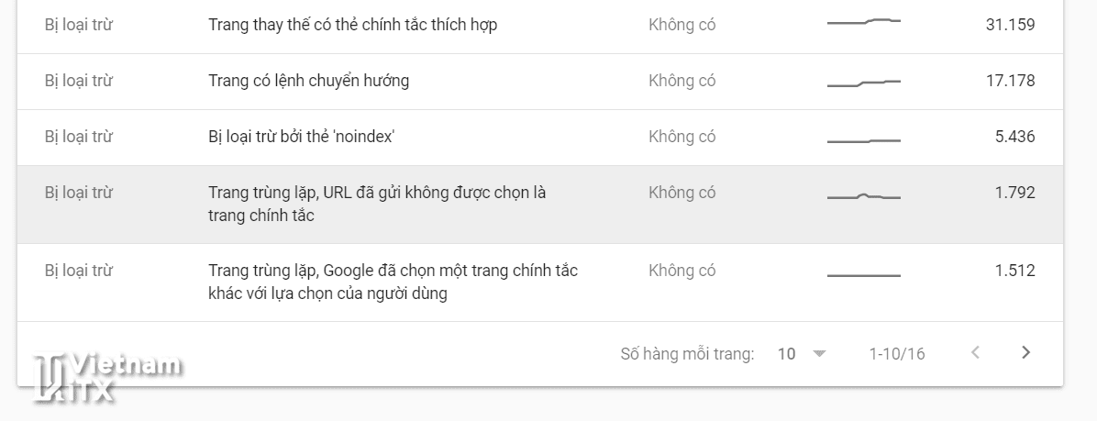Click the trend sparkline for 1.792 row
Image resolution: width=1097 pixels, height=421 pixels.
tap(863, 196)
